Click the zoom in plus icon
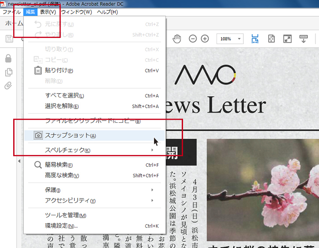This screenshot has height=248, width=319. 205,39
